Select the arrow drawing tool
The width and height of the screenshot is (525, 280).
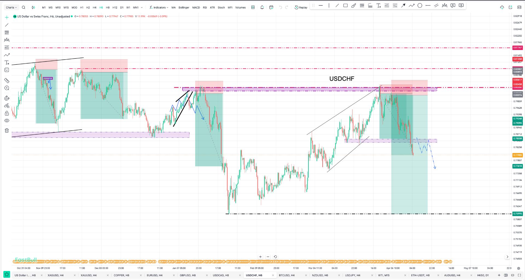click(x=403, y=5)
